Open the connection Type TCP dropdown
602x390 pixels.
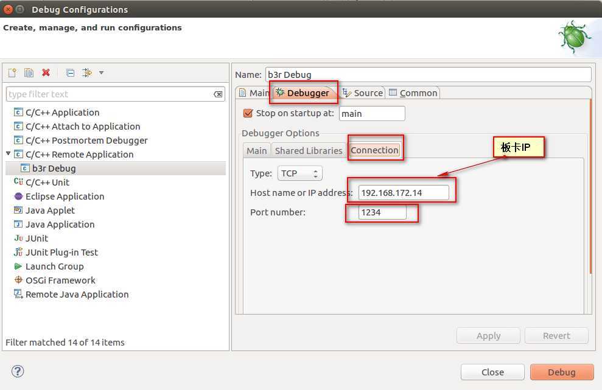point(299,173)
